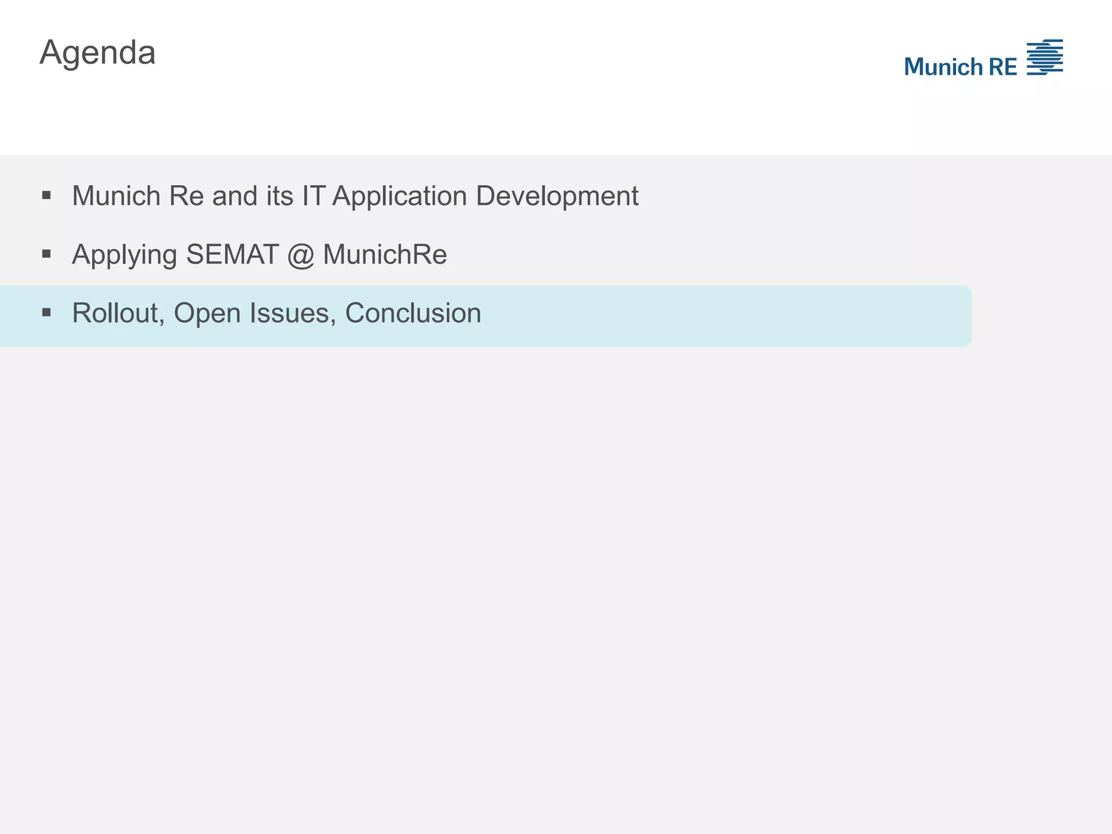The width and height of the screenshot is (1112, 834).
Task: Select 'Munich Re and its IT Application Development'
Action: click(355, 196)
